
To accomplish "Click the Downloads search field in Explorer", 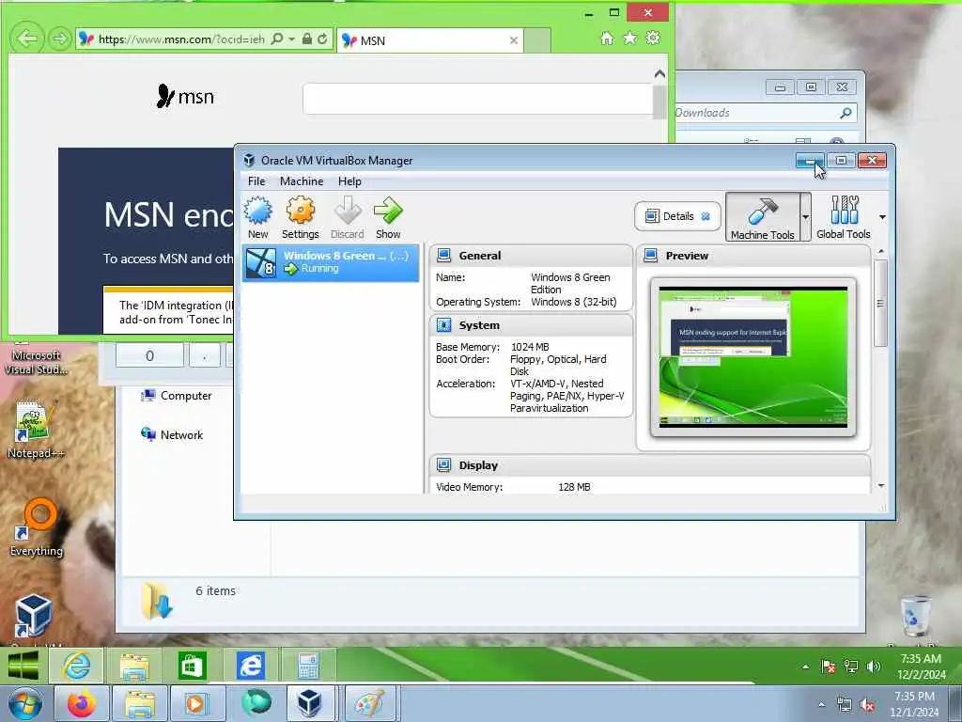I will 765,113.
